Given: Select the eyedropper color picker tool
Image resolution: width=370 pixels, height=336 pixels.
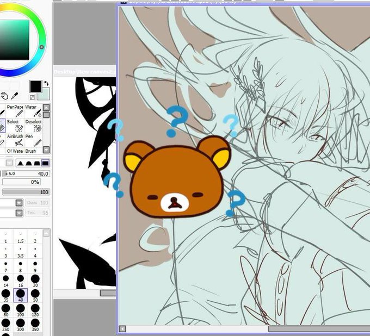Looking at the screenshot, I should click(15, 96).
